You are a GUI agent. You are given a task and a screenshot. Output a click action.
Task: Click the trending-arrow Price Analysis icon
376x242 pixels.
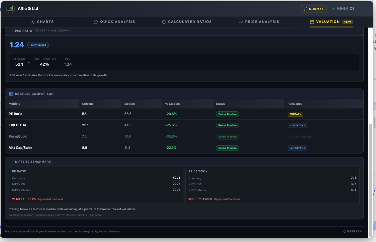coord(241,22)
